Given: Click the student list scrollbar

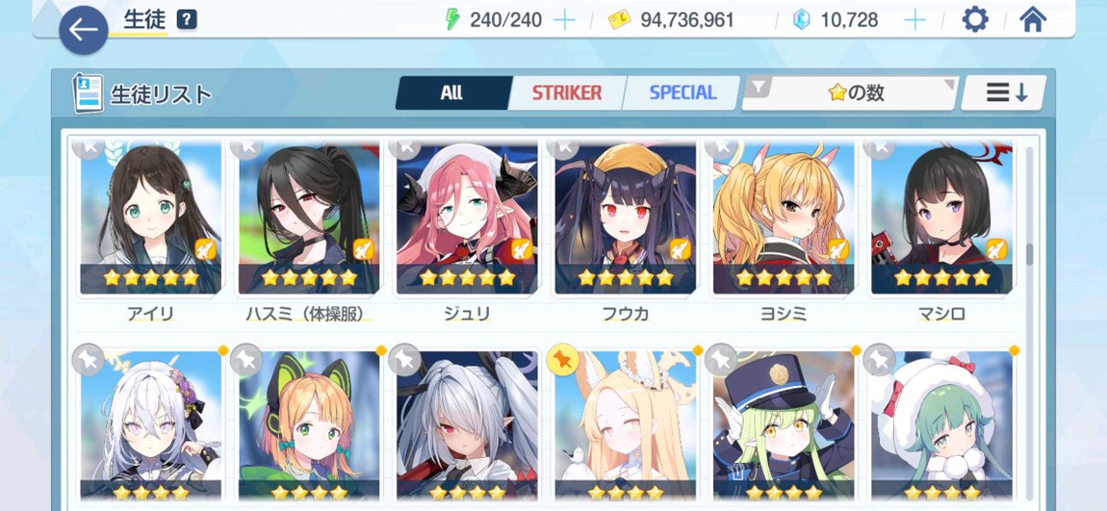Looking at the screenshot, I should [x=1029, y=253].
